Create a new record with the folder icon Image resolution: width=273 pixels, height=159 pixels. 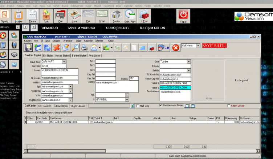[38, 47]
